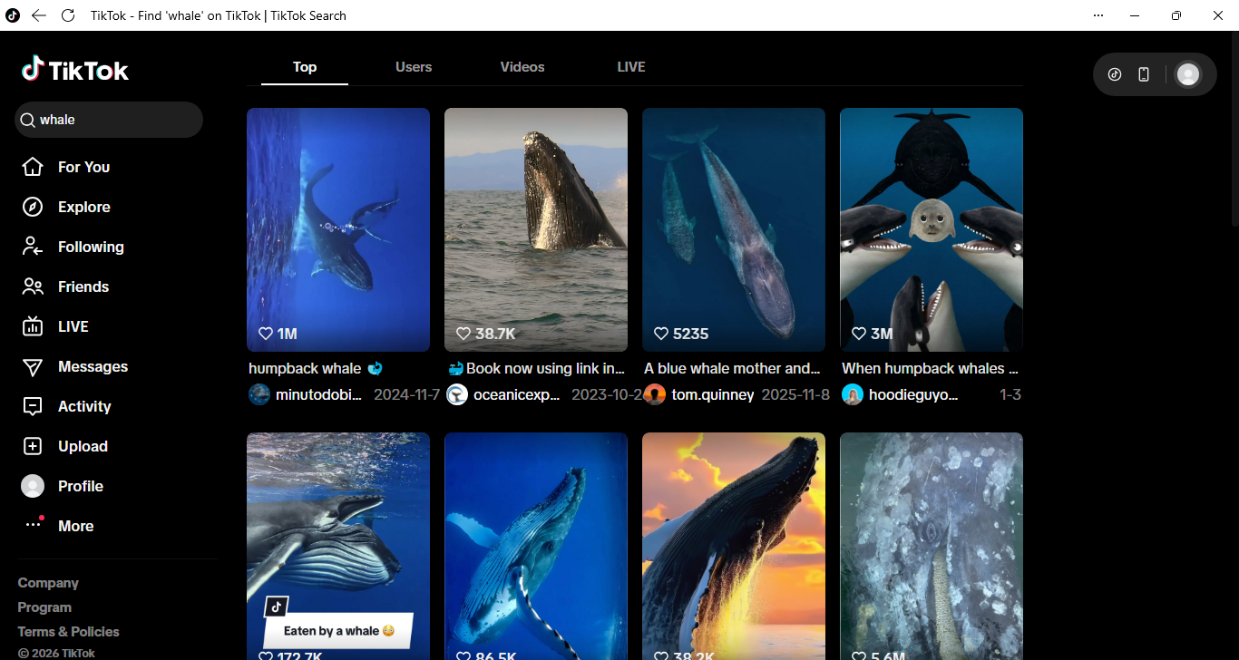Switch to the Users tab

(414, 67)
